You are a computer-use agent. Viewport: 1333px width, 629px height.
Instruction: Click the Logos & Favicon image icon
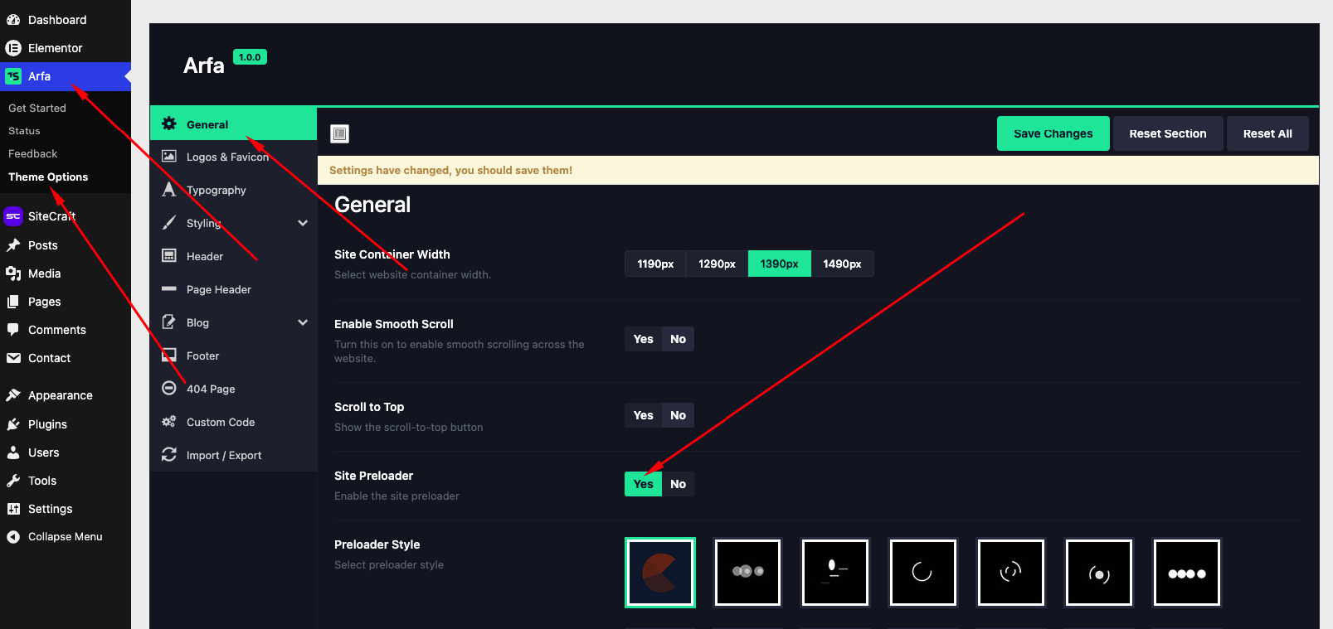[169, 156]
